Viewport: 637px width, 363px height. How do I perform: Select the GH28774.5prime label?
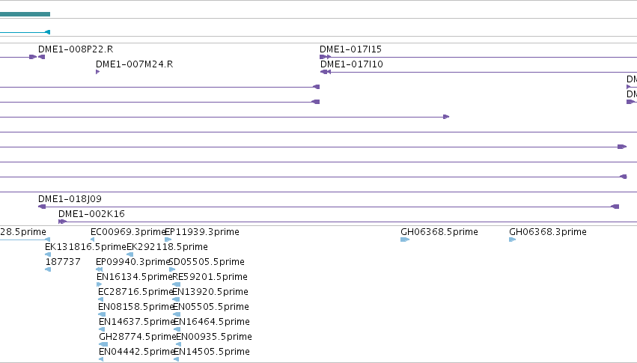tap(137, 337)
